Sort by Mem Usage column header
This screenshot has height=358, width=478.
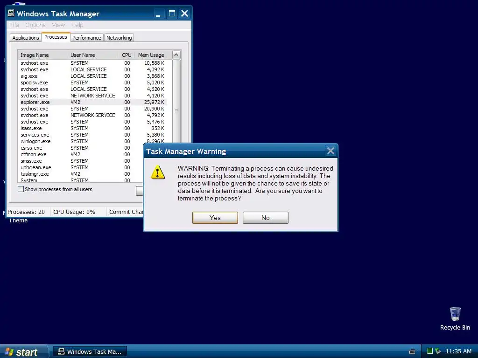151,55
